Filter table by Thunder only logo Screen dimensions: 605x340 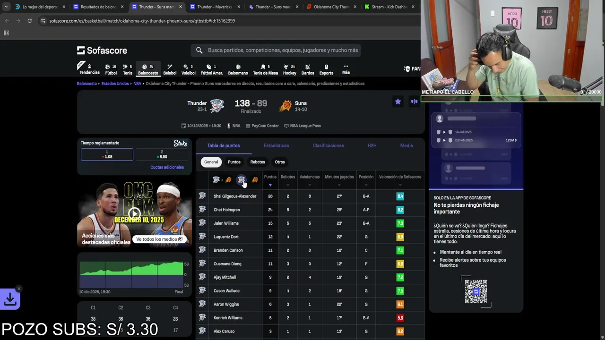coord(242,180)
